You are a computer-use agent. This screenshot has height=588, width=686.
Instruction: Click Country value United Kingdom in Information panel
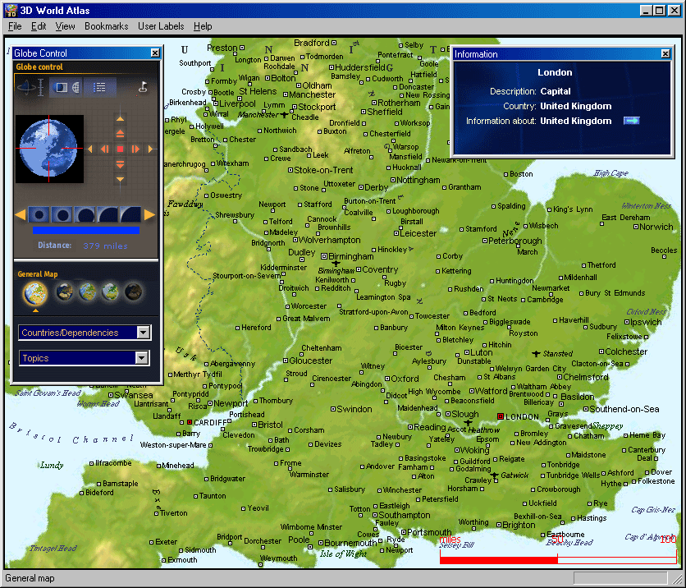(576, 106)
